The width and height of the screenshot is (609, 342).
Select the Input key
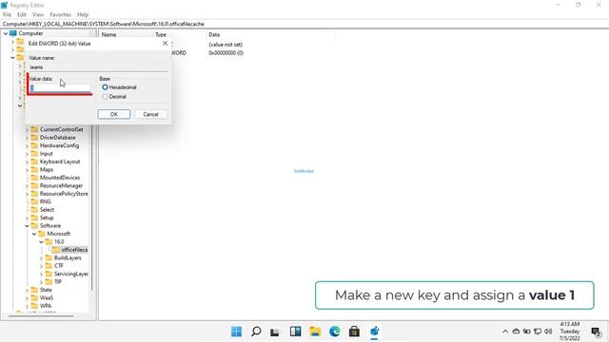(x=47, y=154)
